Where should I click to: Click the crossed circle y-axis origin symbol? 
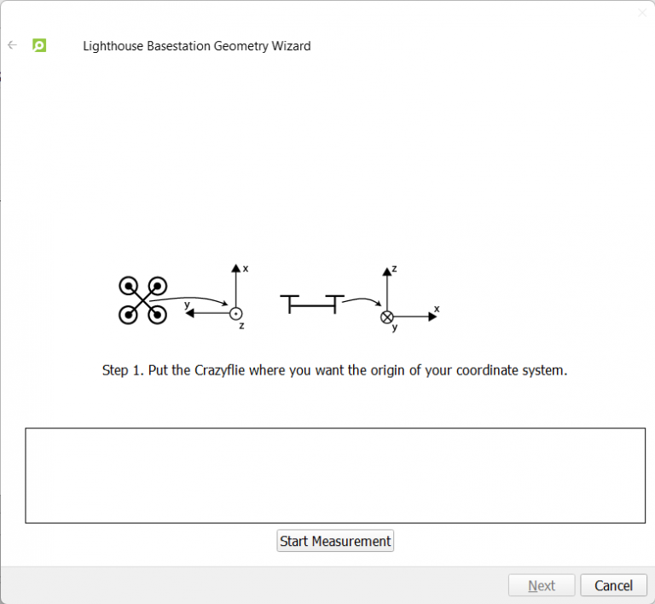click(387, 317)
